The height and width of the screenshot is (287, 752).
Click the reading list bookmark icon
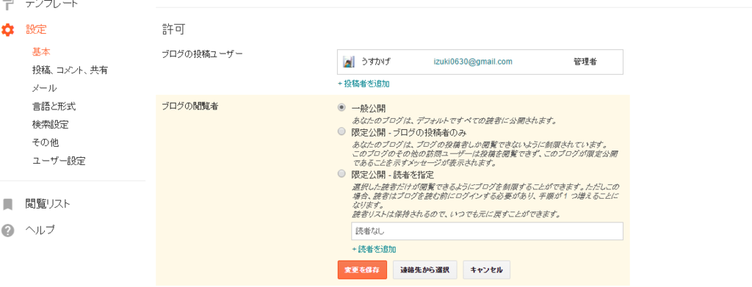tap(7, 205)
